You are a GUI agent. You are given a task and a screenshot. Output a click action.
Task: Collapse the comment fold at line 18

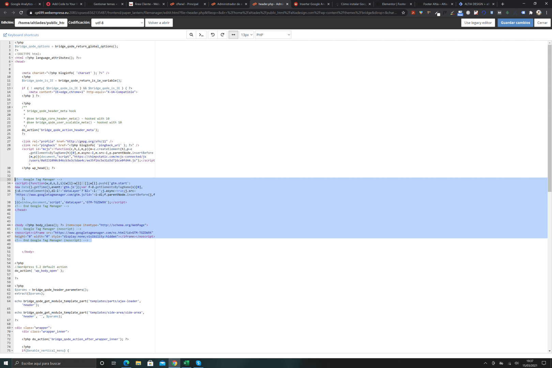pos(12,107)
